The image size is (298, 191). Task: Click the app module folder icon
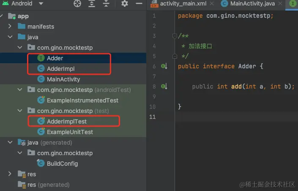pyautogui.click(x=12, y=16)
